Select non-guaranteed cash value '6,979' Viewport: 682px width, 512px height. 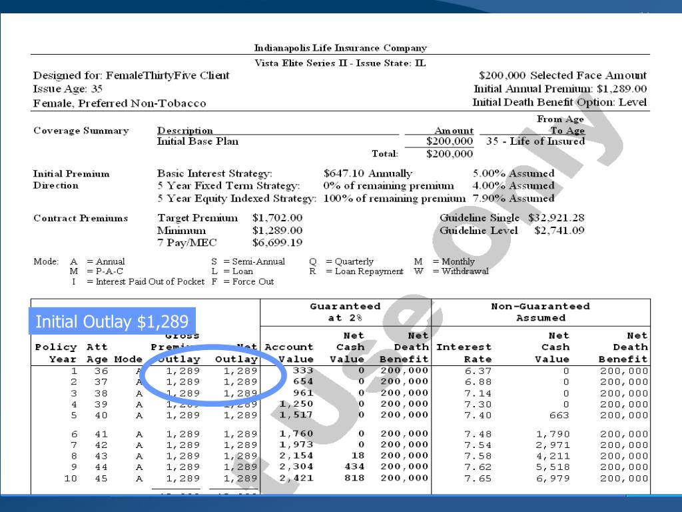pyautogui.click(x=552, y=479)
